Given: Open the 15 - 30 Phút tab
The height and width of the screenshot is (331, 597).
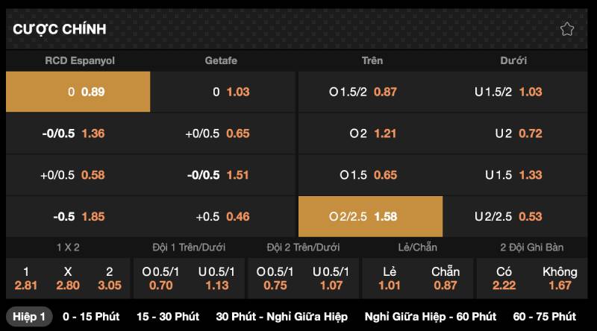Looking at the screenshot, I should 168,317.
